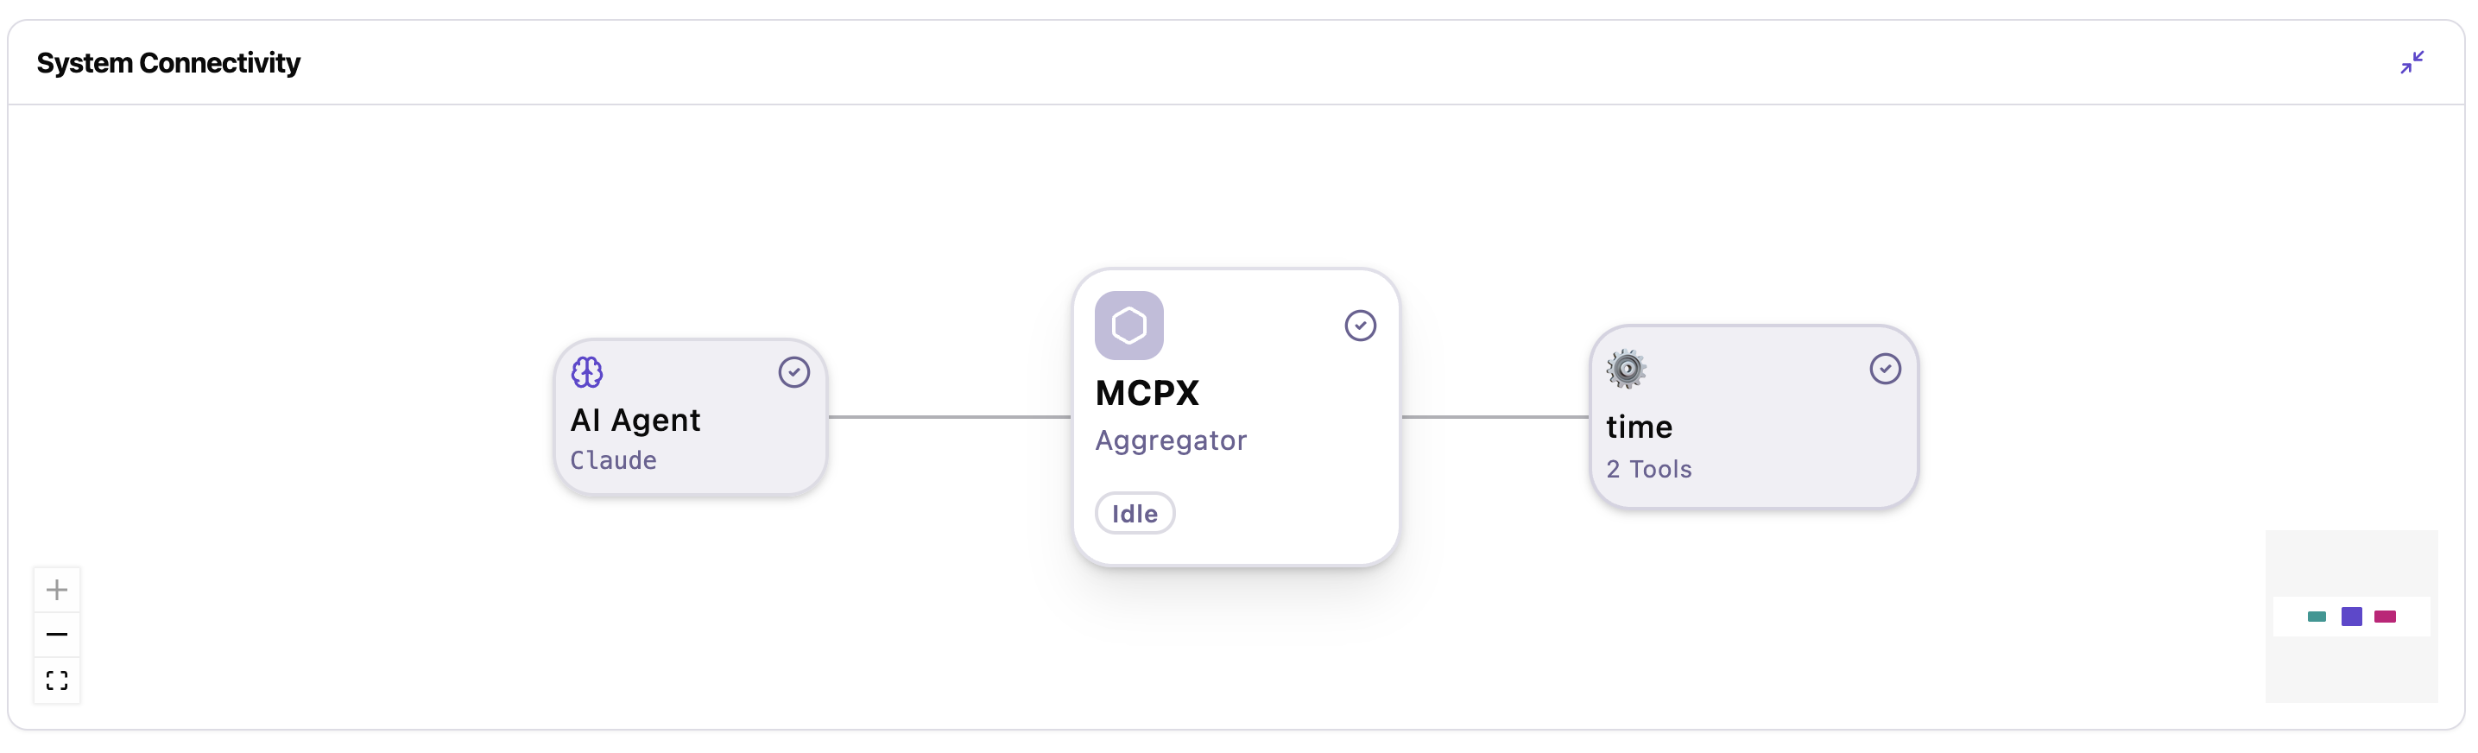Select the MCPX node title

(1147, 392)
